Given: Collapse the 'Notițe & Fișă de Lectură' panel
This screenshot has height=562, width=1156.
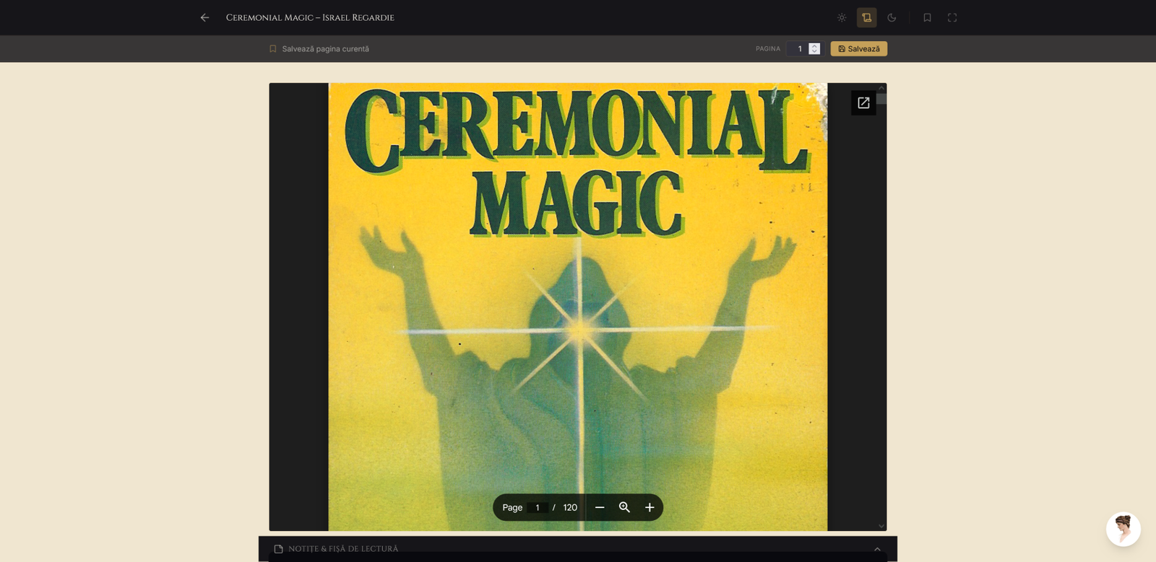Looking at the screenshot, I should 877,549.
